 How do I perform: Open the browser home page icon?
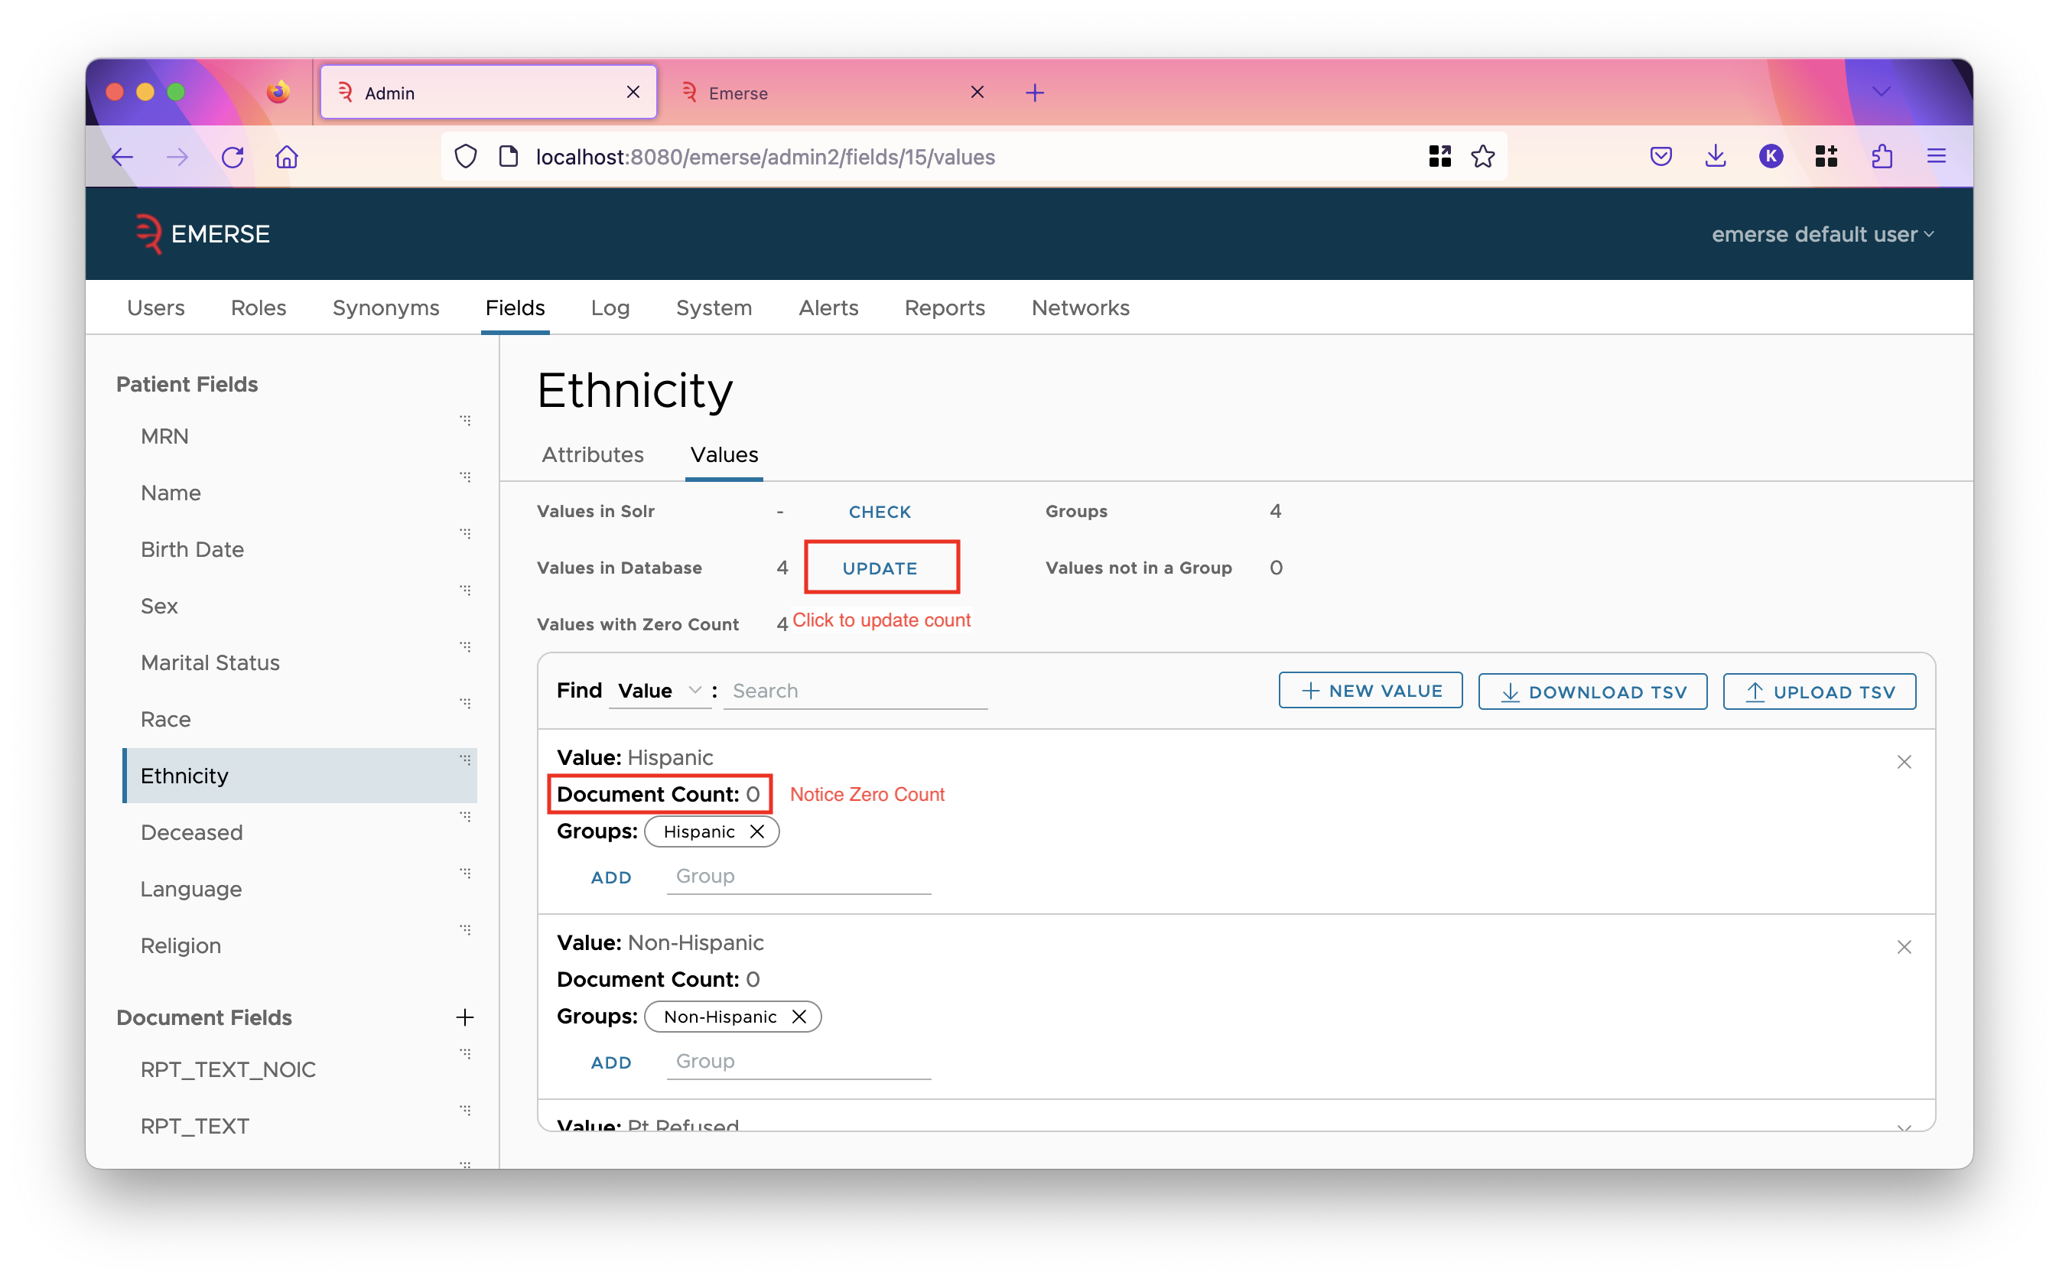pyautogui.click(x=287, y=157)
